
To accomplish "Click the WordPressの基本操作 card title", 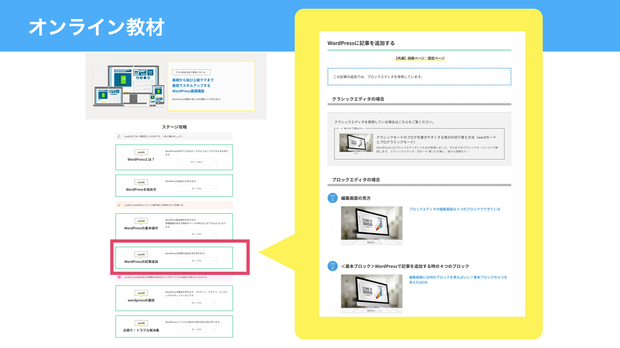I will pos(141,228).
